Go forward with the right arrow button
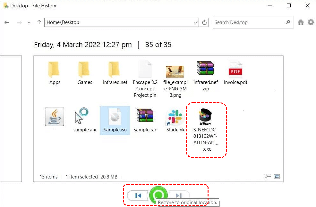The width and height of the screenshot is (316, 207). point(19,22)
